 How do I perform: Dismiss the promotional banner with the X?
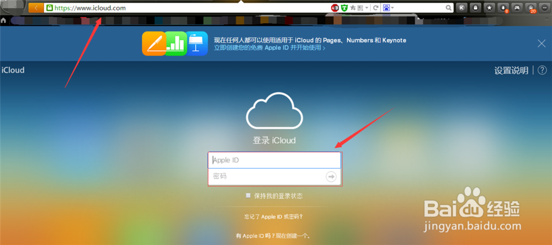tap(542, 44)
